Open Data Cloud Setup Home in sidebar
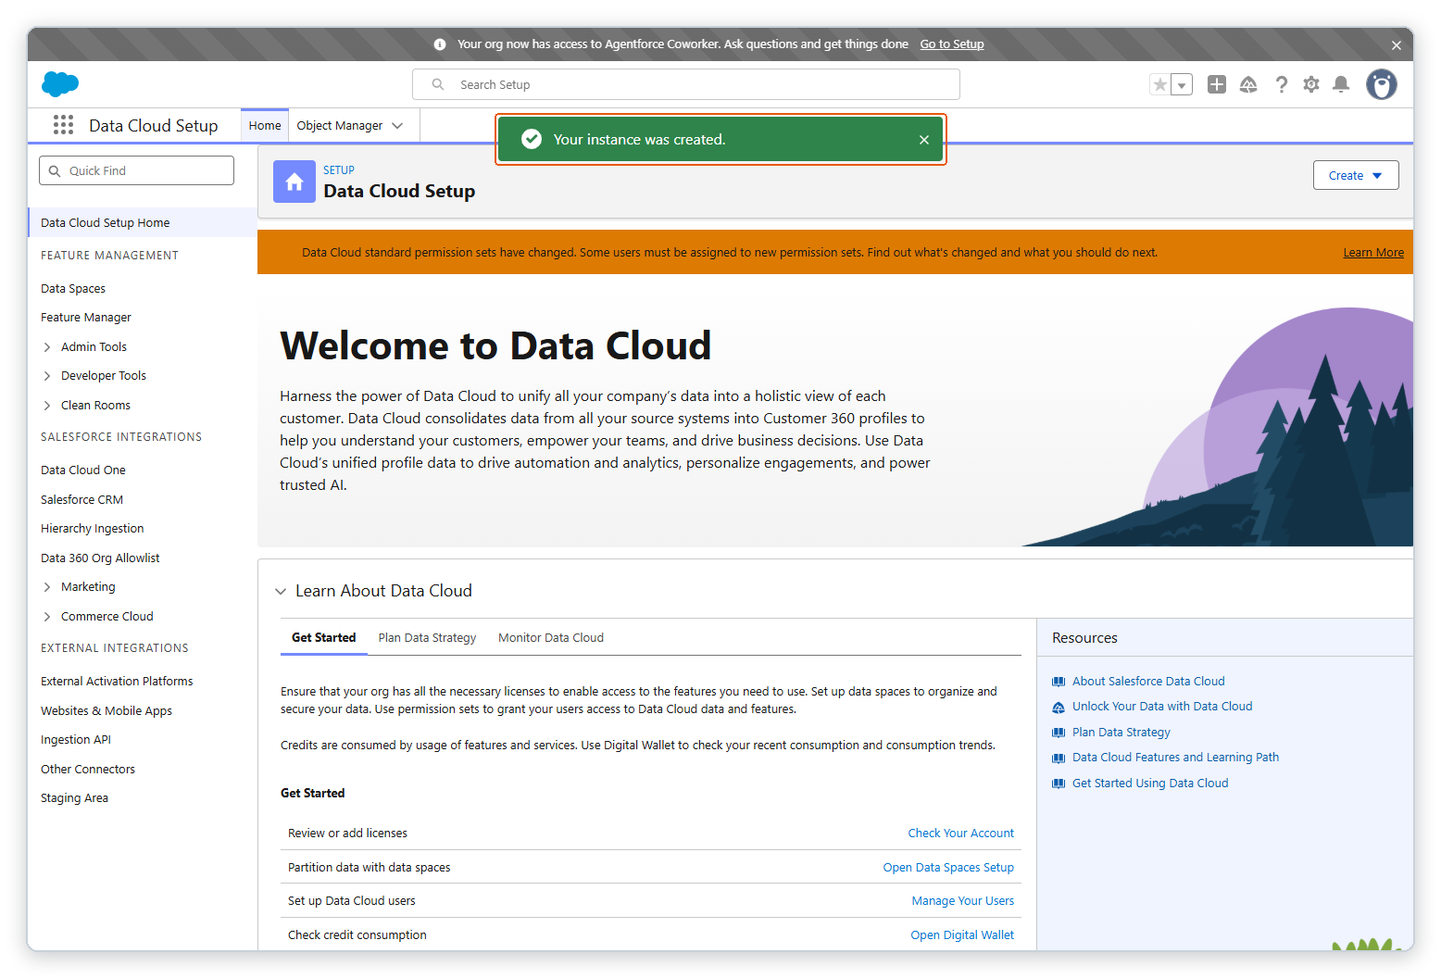 click(x=105, y=222)
